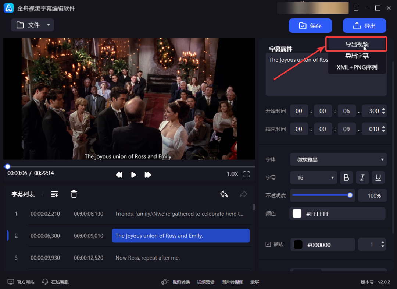Image resolution: width=397 pixels, height=289 pixels.
Task: Toggle the 描边 outline checkbox
Action: (268, 244)
